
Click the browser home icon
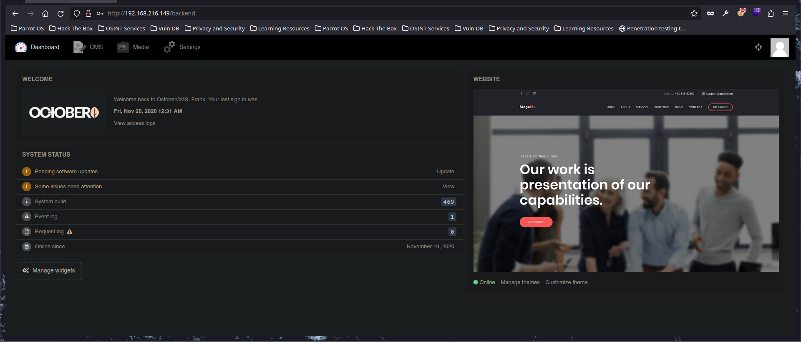pos(45,13)
